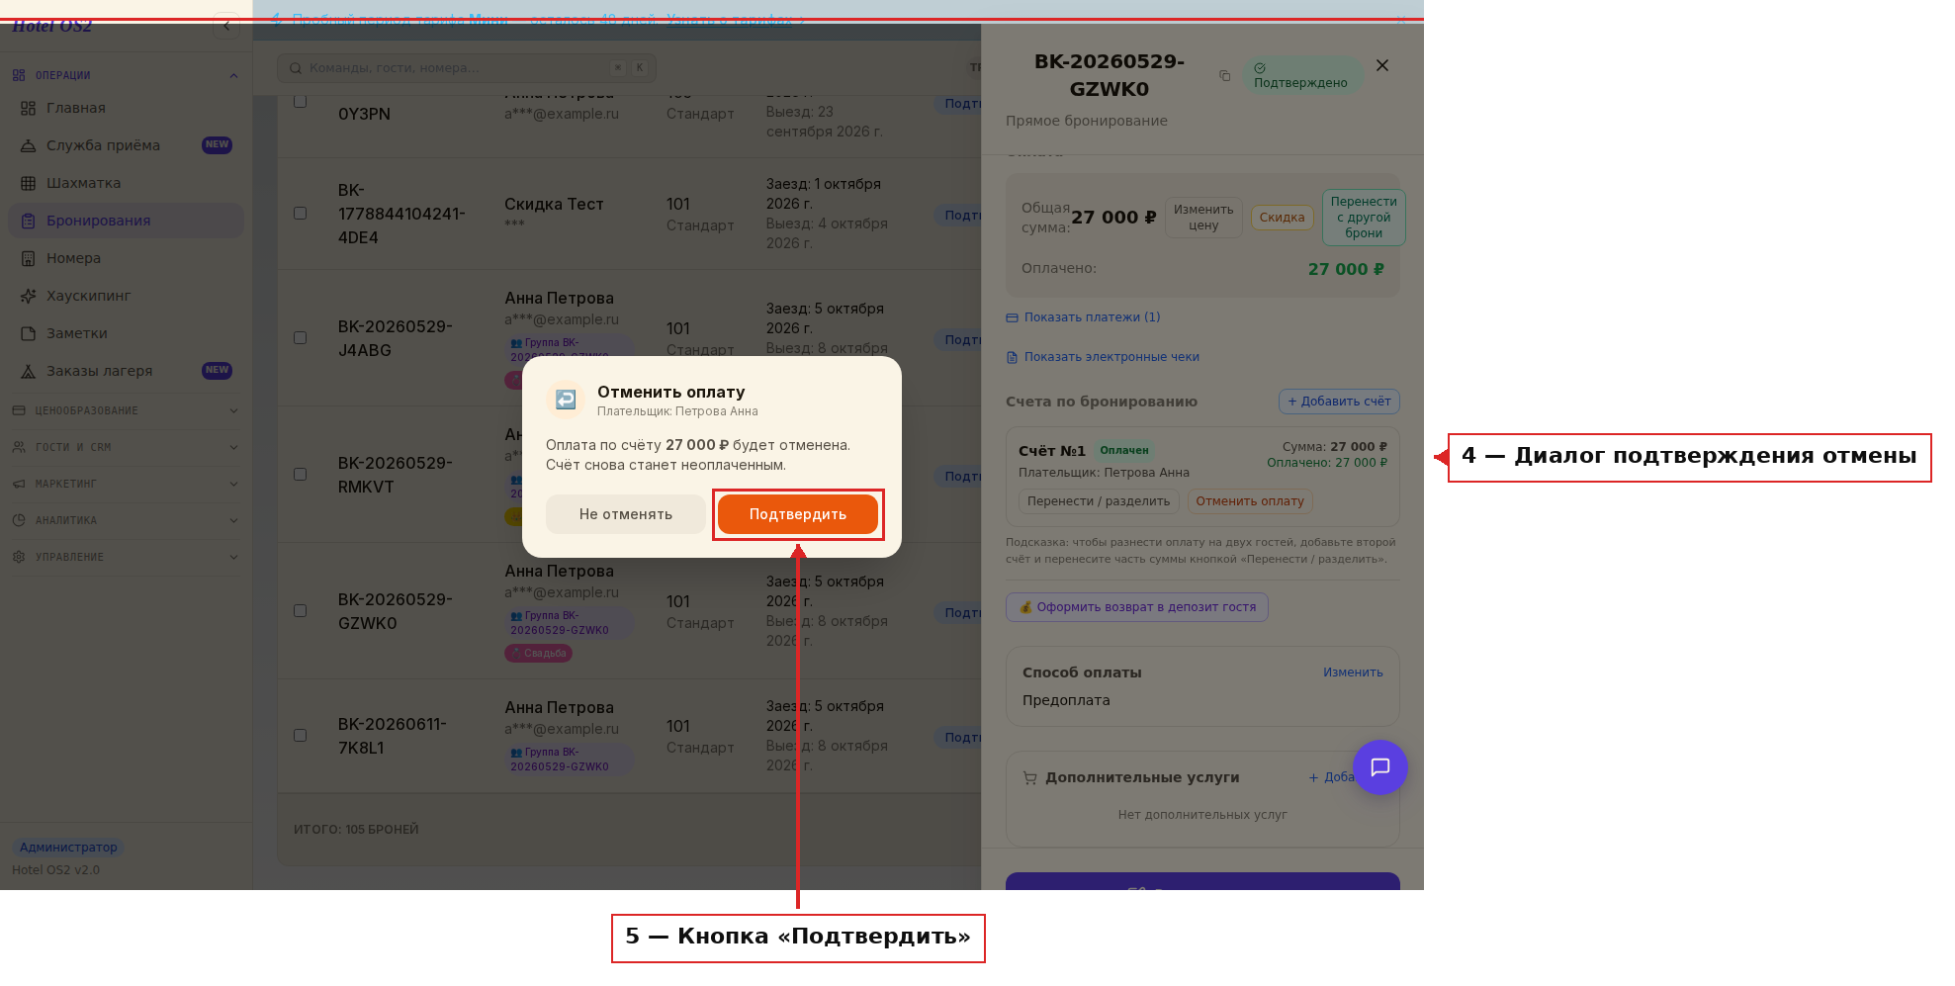Focus the Команды, гости, номера search field
1955x986 pixels.
pyautogui.click(x=467, y=67)
